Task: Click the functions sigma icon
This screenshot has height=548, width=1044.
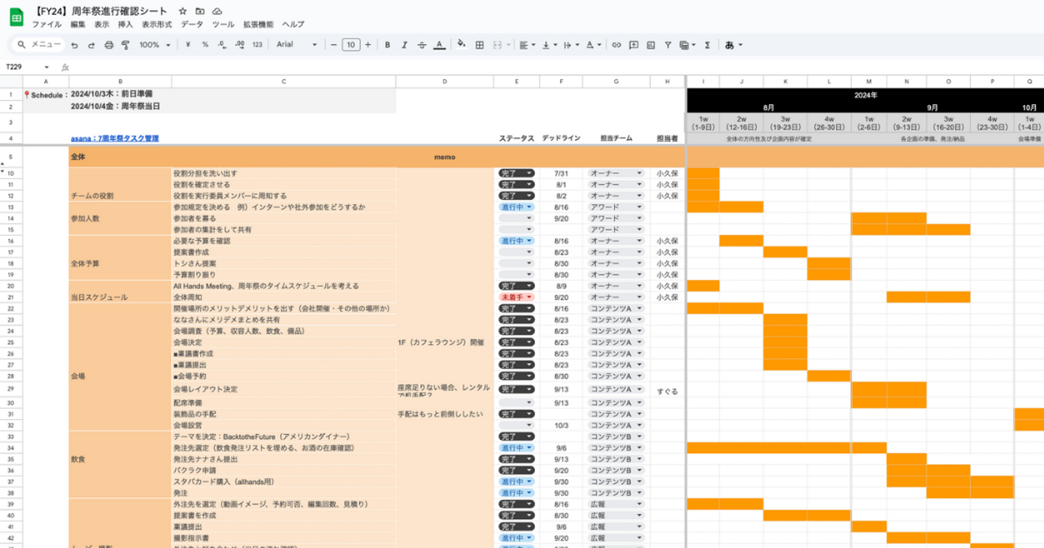Action: click(x=707, y=45)
